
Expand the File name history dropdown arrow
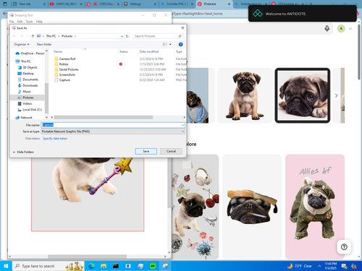(182, 125)
